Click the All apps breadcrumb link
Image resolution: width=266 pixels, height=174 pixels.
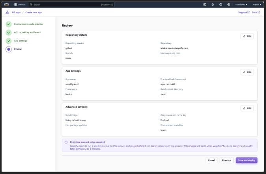[16, 12]
